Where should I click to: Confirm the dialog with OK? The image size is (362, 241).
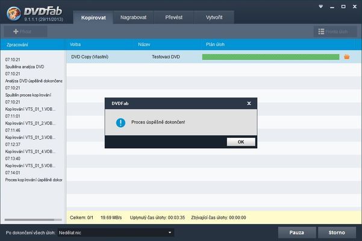241,142
